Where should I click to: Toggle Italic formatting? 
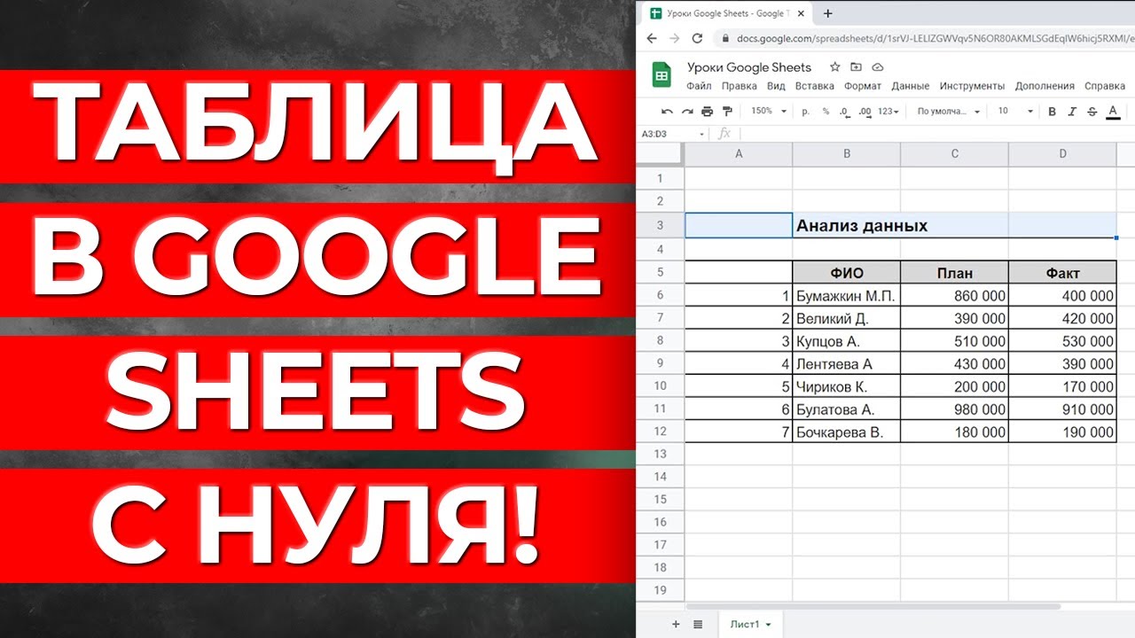1072,112
